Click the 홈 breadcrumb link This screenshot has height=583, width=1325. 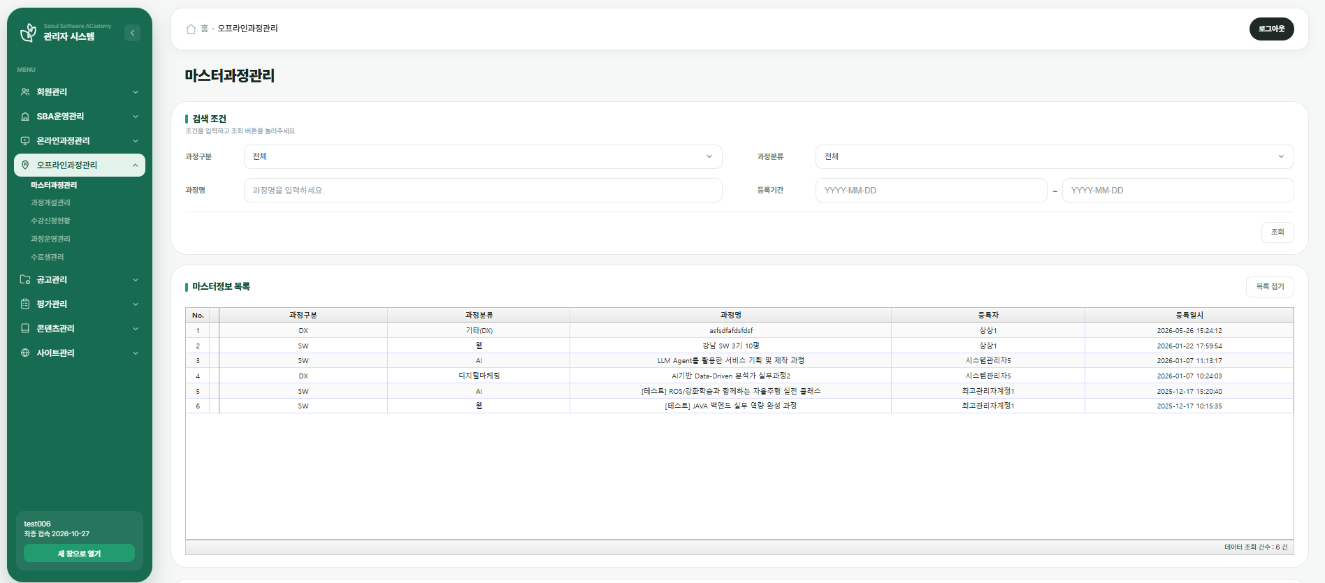pos(204,29)
